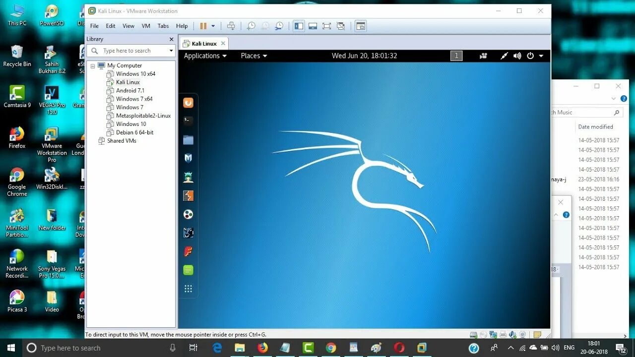Click the Kali screen recorder camera icon
Viewport: 635px width, 357px height.
tap(483, 56)
